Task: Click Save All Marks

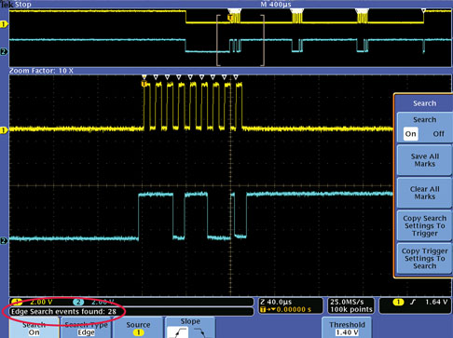Action: [424, 160]
